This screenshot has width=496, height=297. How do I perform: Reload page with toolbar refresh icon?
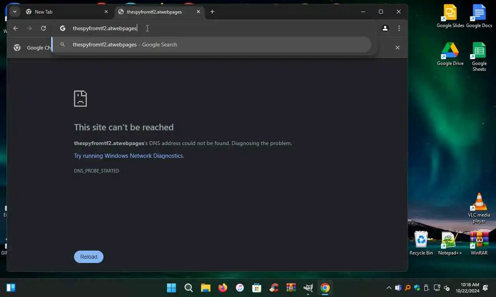(x=43, y=28)
